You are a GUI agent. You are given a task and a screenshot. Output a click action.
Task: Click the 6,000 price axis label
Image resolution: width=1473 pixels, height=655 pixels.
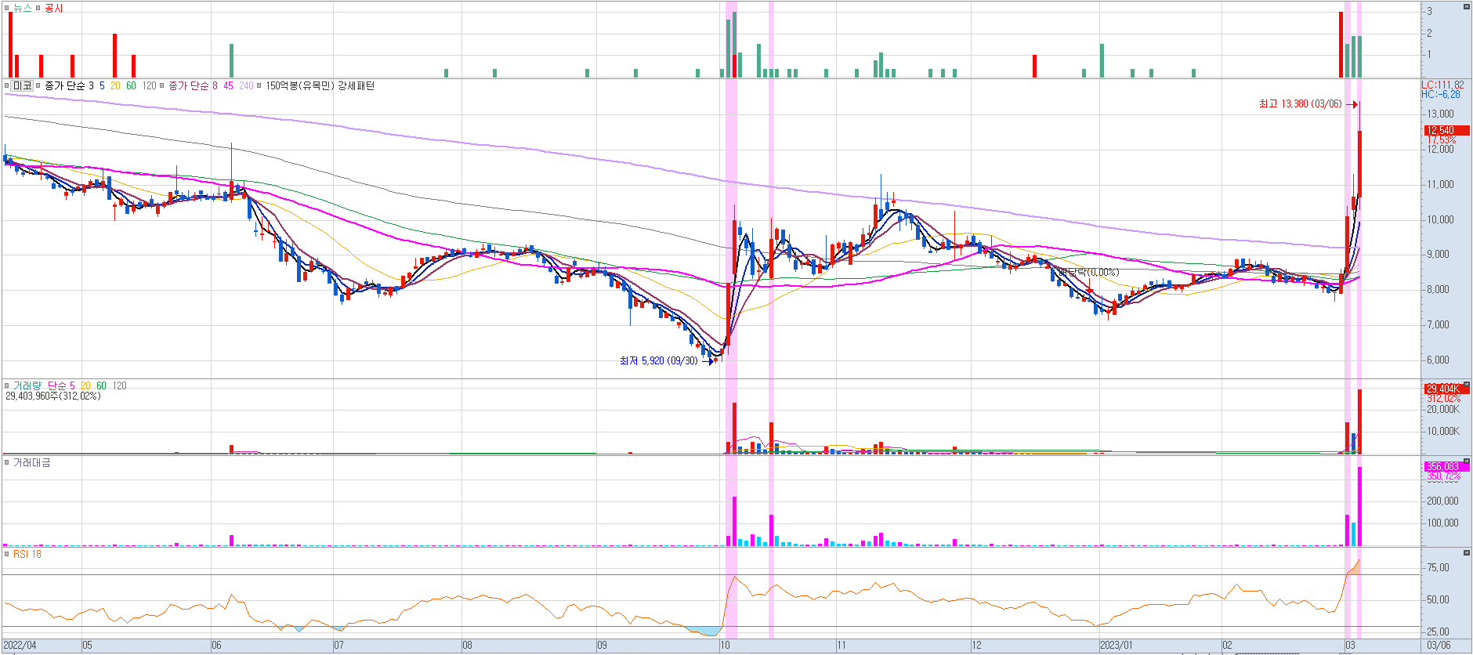click(x=1438, y=360)
